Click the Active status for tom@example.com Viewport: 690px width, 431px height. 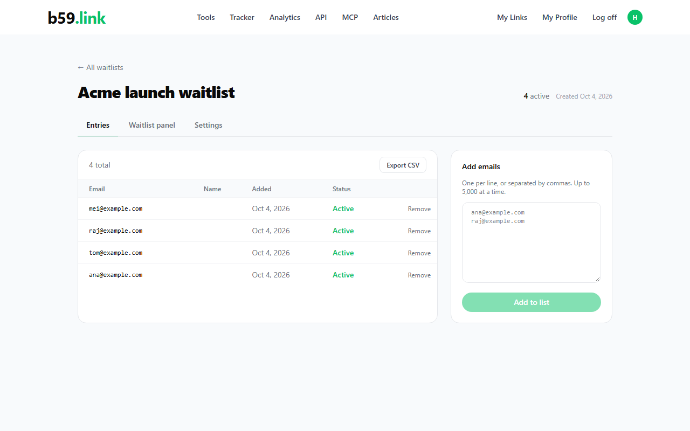click(x=343, y=253)
